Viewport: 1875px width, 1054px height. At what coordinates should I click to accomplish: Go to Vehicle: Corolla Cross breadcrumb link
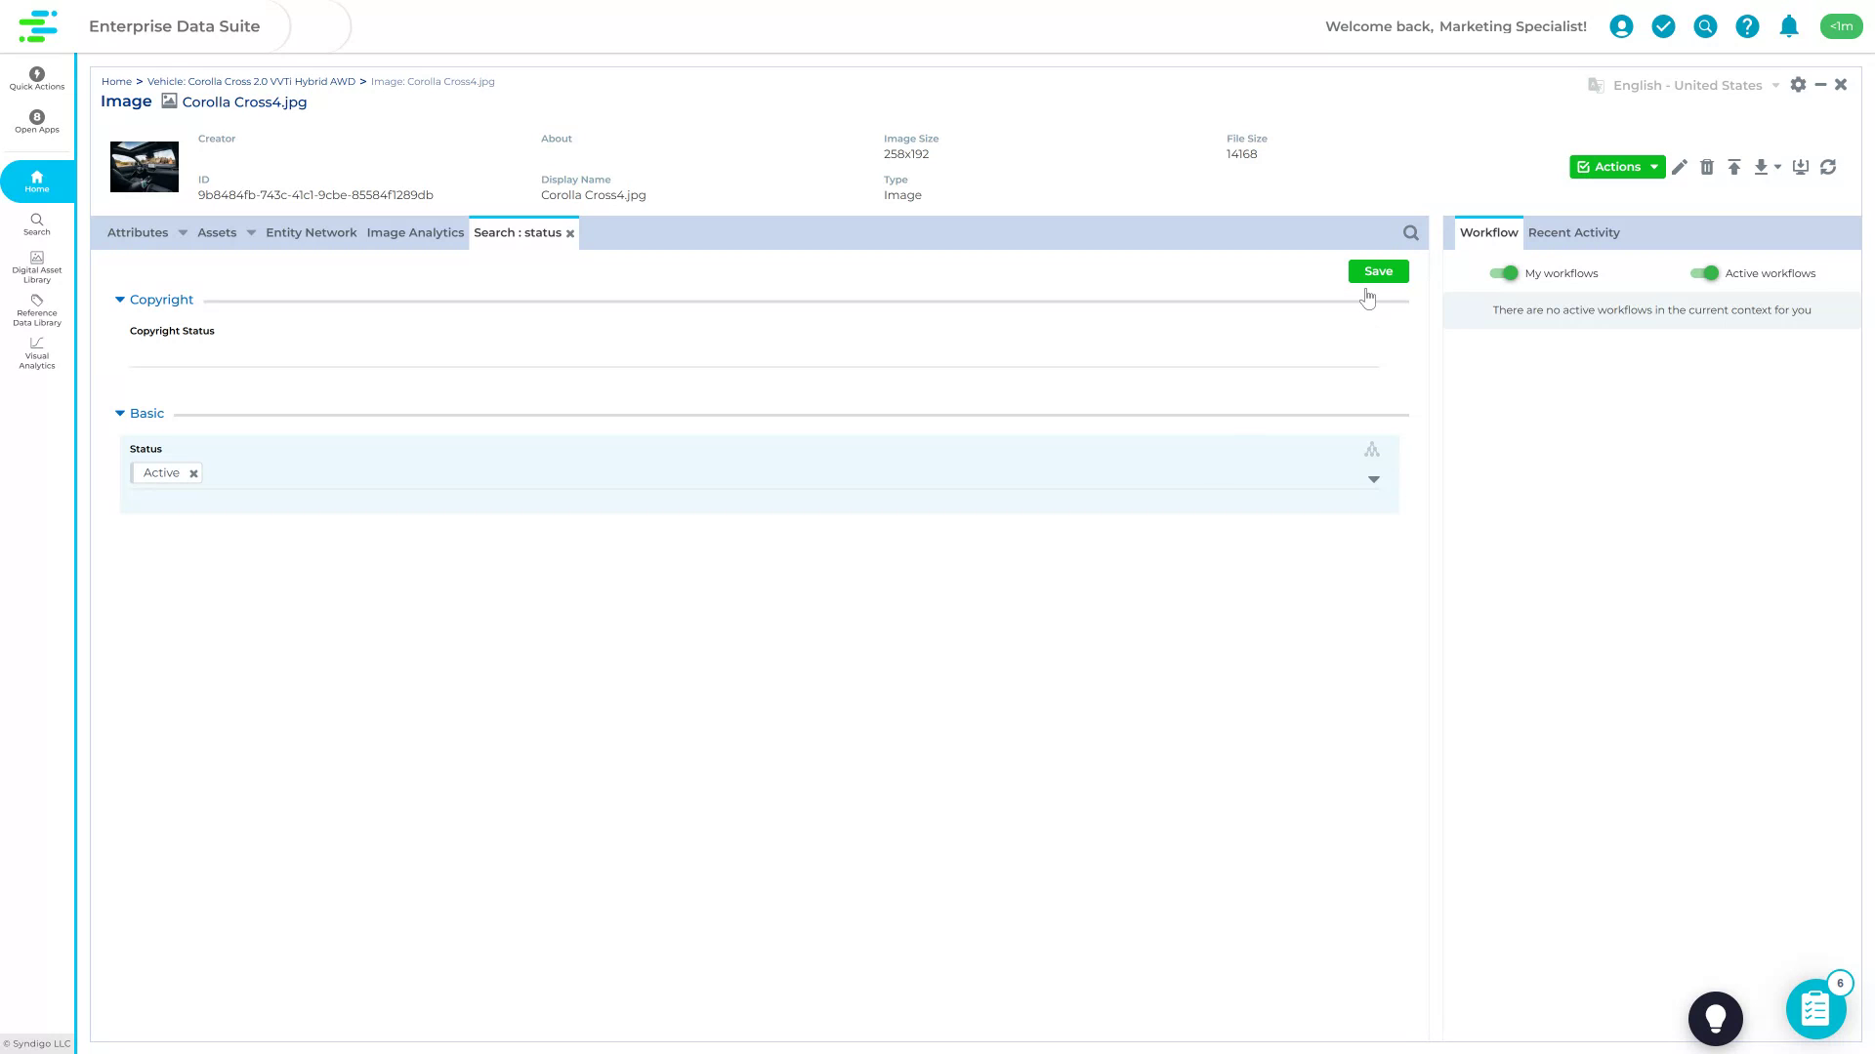[x=251, y=81]
